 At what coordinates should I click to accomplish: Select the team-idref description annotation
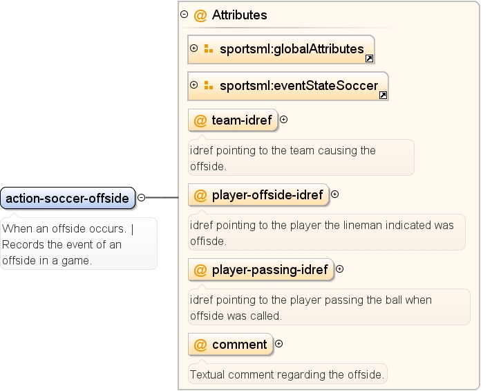(x=301, y=158)
